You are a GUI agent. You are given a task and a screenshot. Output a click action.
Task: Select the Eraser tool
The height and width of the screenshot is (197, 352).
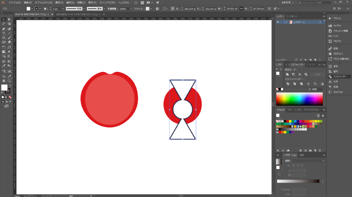tap(9, 42)
